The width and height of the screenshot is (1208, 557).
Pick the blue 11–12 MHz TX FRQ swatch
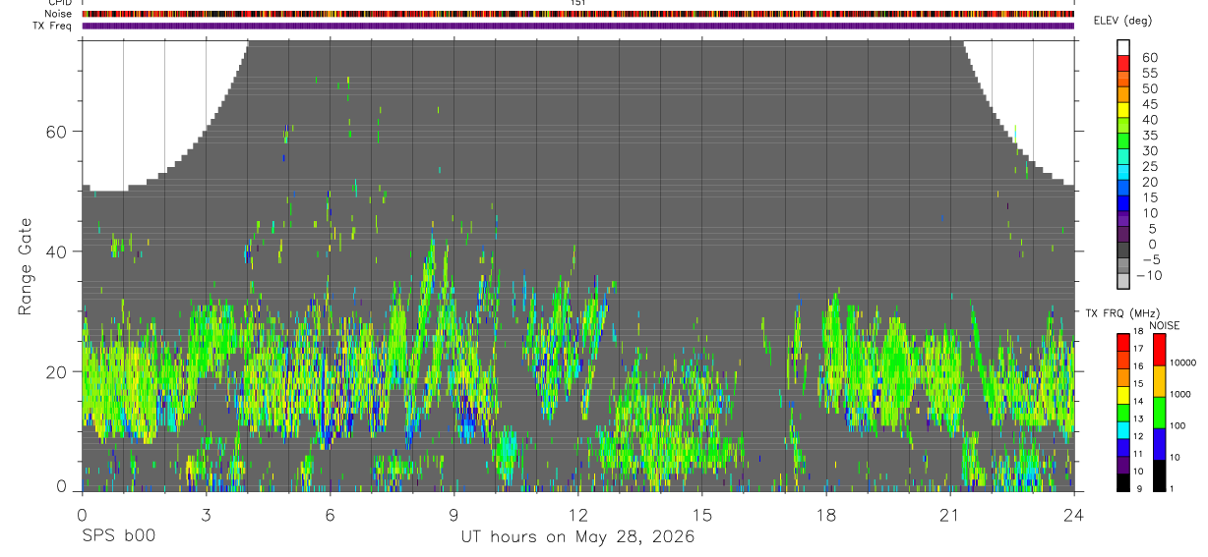point(1123,446)
